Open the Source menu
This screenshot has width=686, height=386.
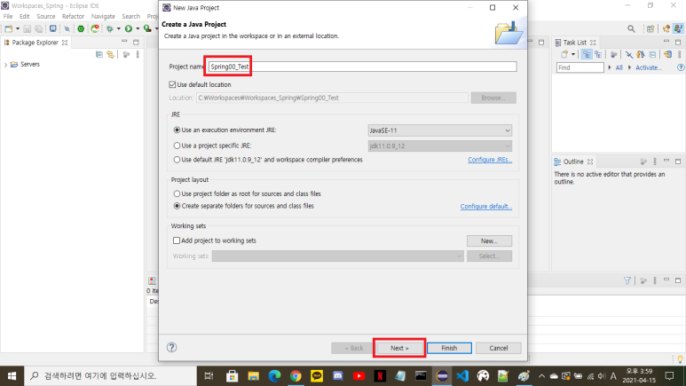(x=46, y=16)
